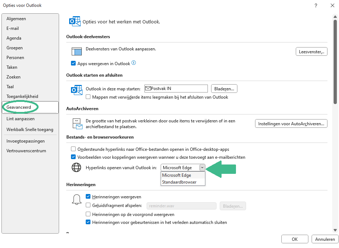Enable Ondersteunde hyperlinks naar Office-bestanden checkbox
The image size is (339, 248).
coord(73,149)
